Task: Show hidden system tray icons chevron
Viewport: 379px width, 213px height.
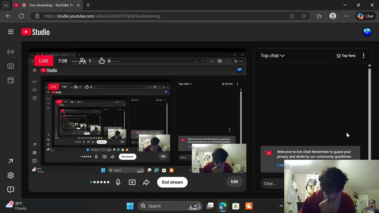Action: pyautogui.click(x=281, y=206)
